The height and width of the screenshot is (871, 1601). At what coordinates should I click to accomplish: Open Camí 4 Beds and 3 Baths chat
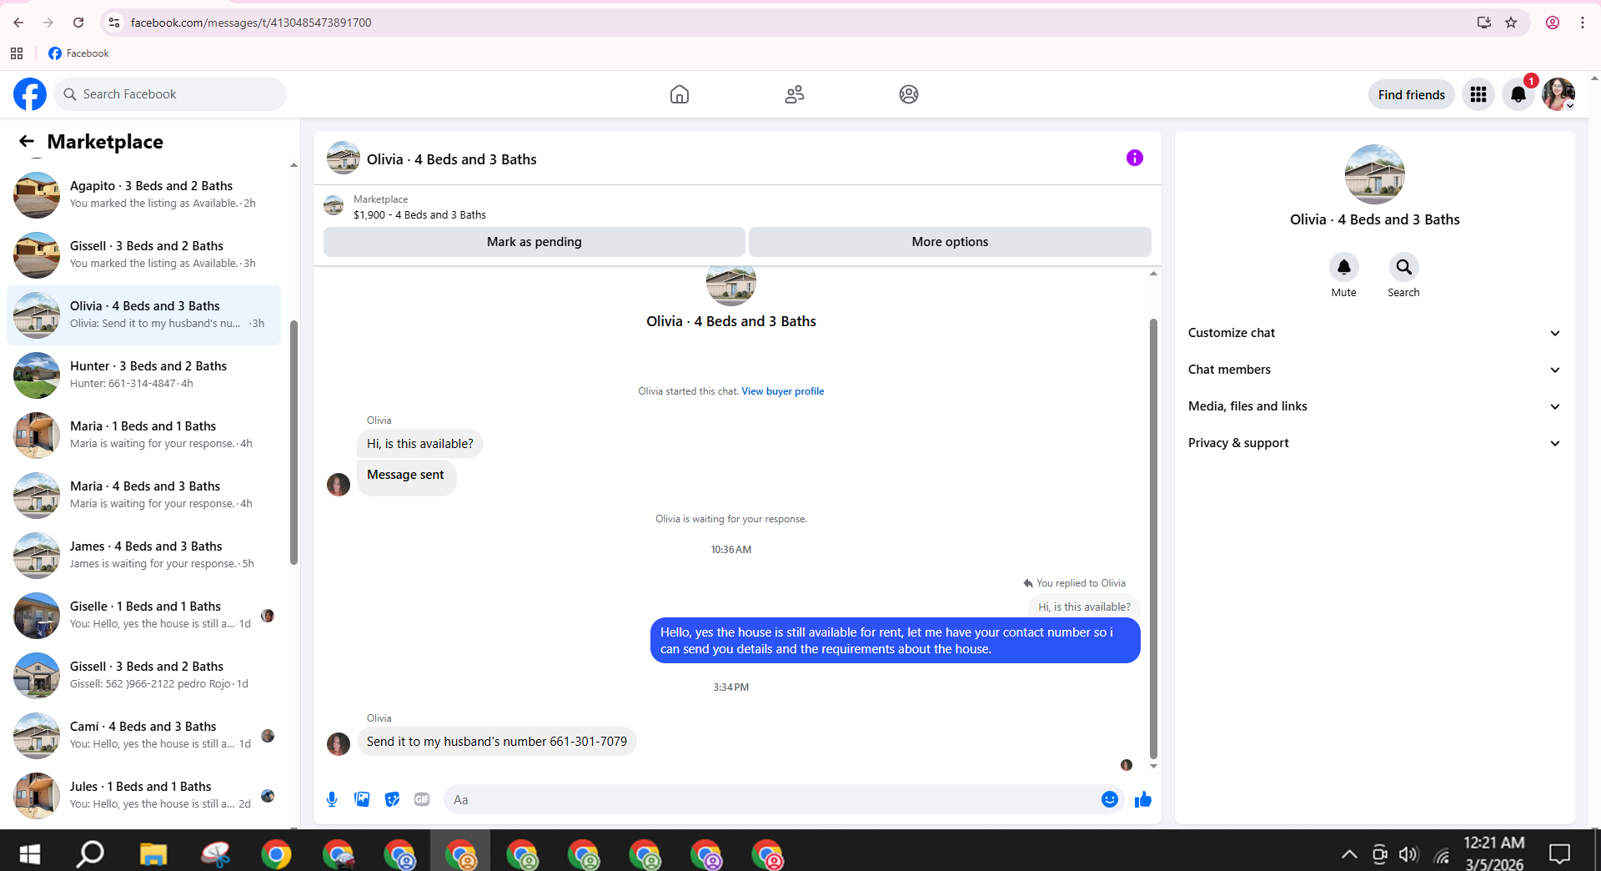click(x=143, y=735)
